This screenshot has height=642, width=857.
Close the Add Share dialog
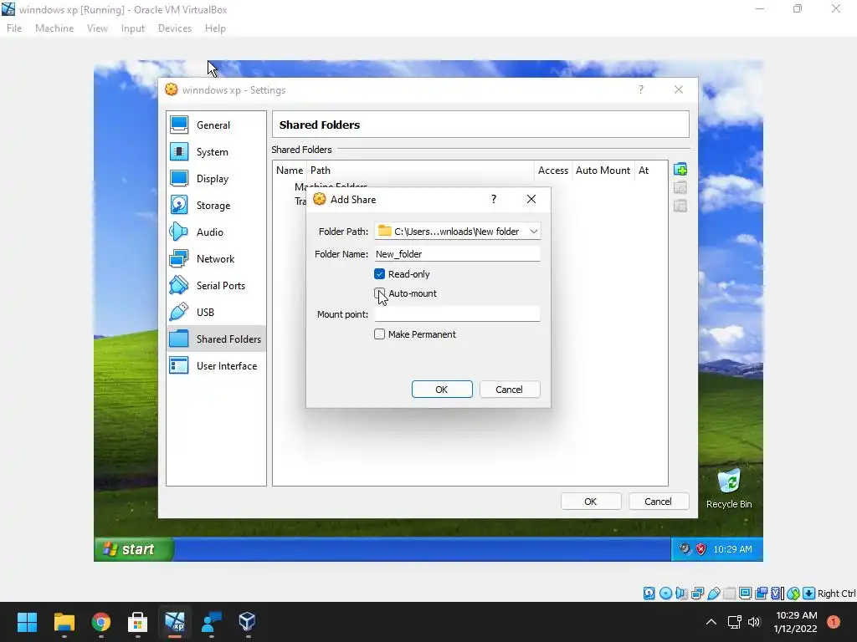(531, 199)
